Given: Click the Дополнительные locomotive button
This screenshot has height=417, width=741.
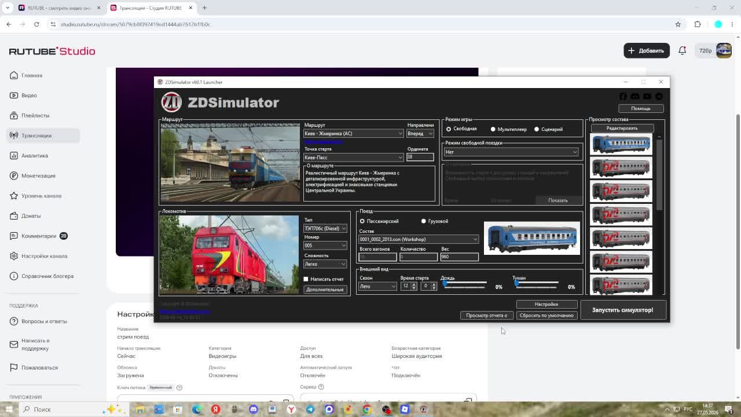Looking at the screenshot, I should click(325, 290).
